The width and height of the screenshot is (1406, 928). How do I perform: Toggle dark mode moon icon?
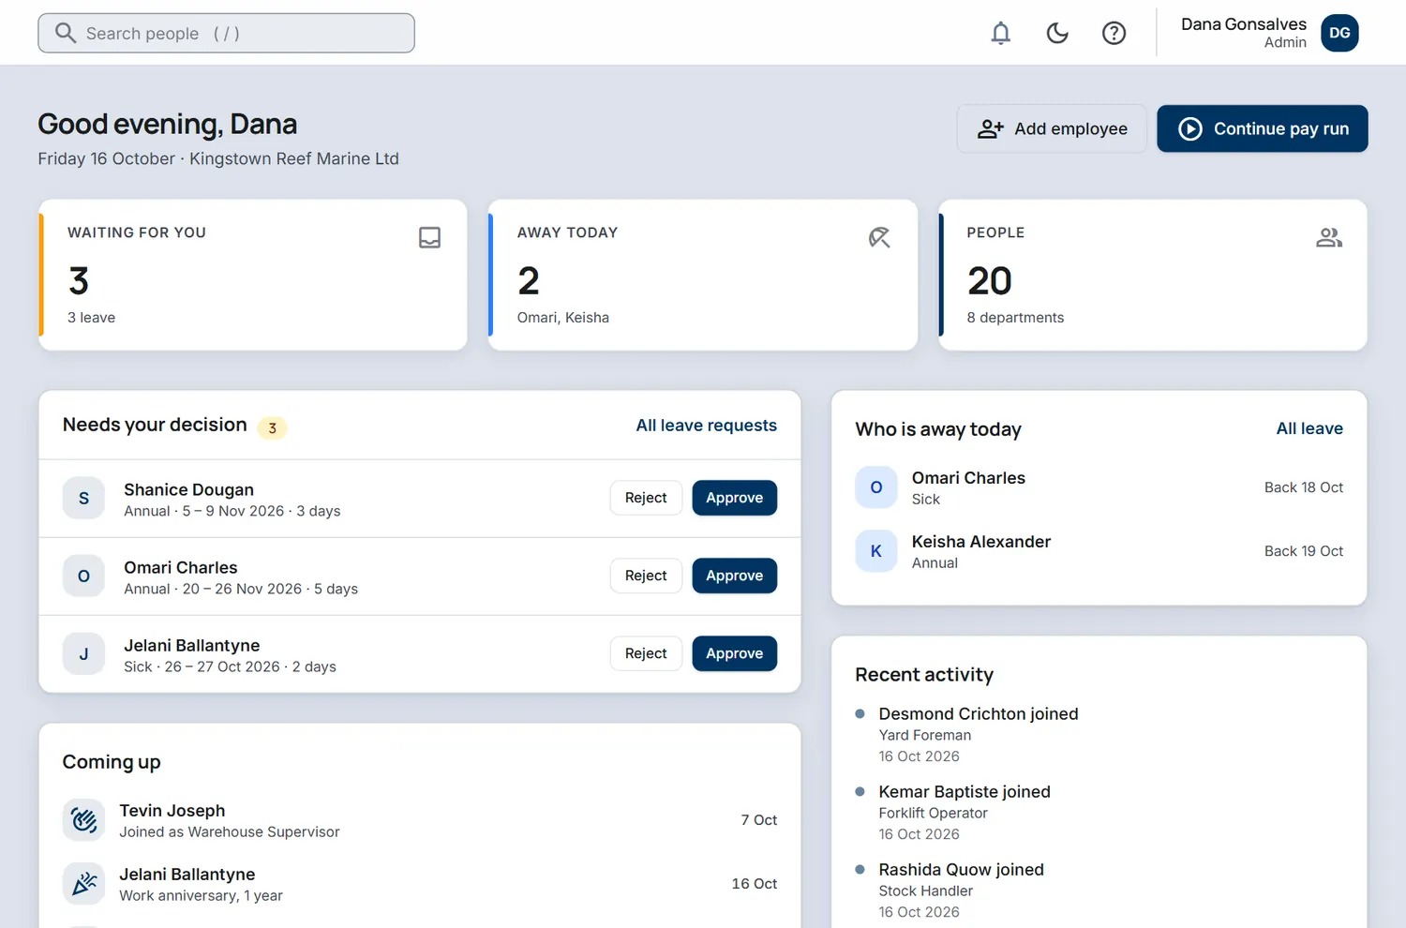tap(1057, 33)
